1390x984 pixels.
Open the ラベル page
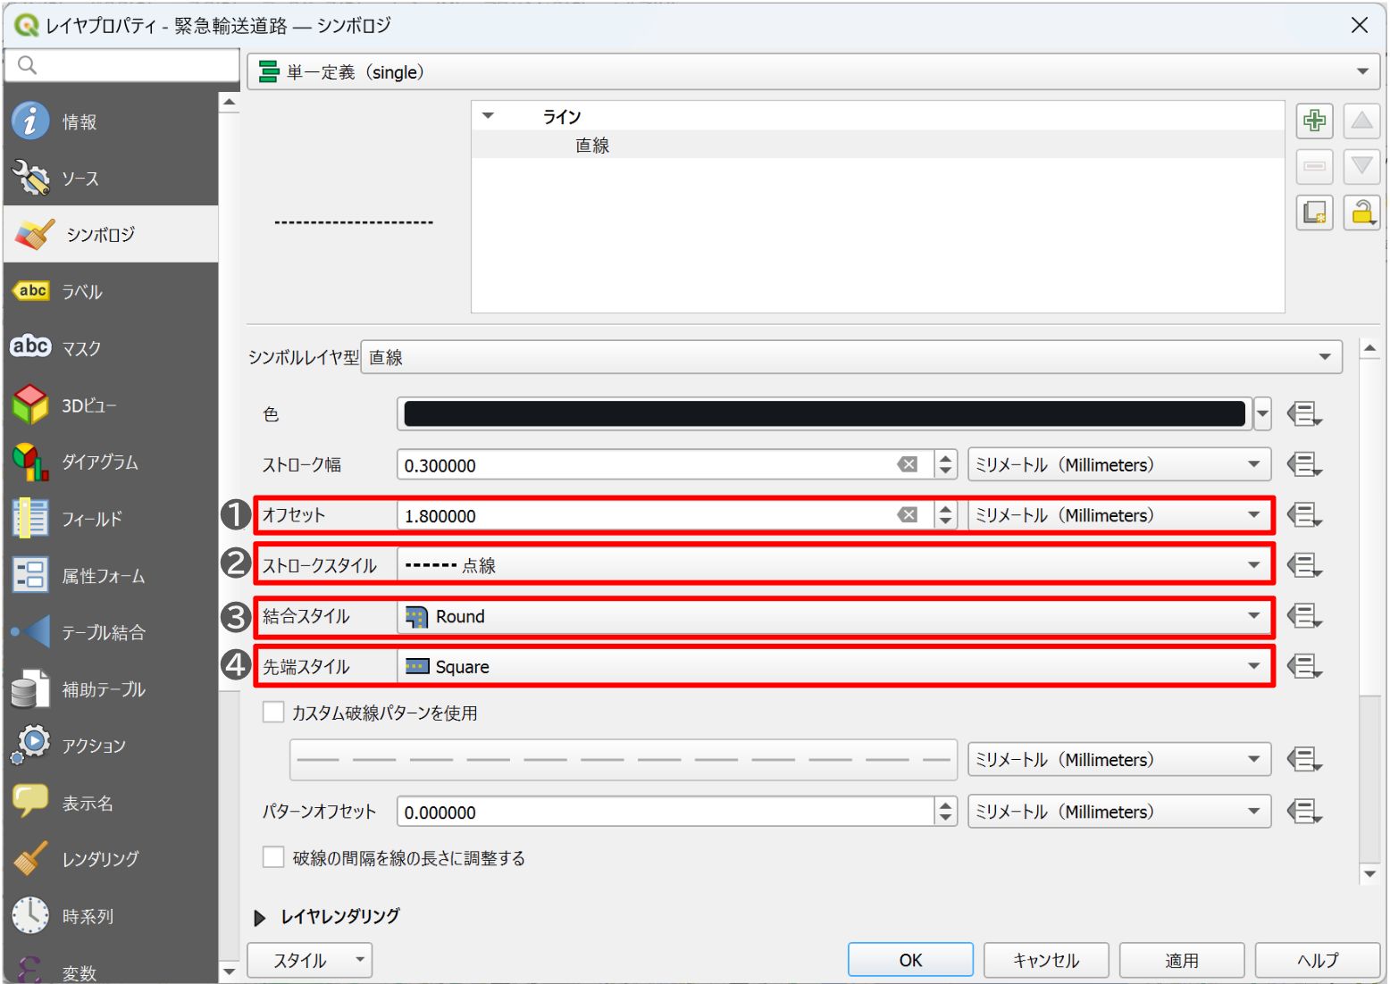111,291
